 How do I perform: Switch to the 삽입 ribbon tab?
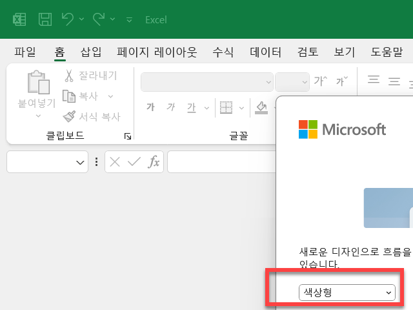(91, 52)
